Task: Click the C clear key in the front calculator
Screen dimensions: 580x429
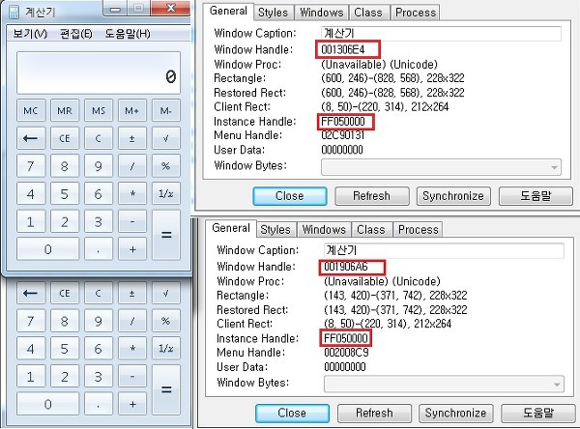Action: click(x=99, y=138)
